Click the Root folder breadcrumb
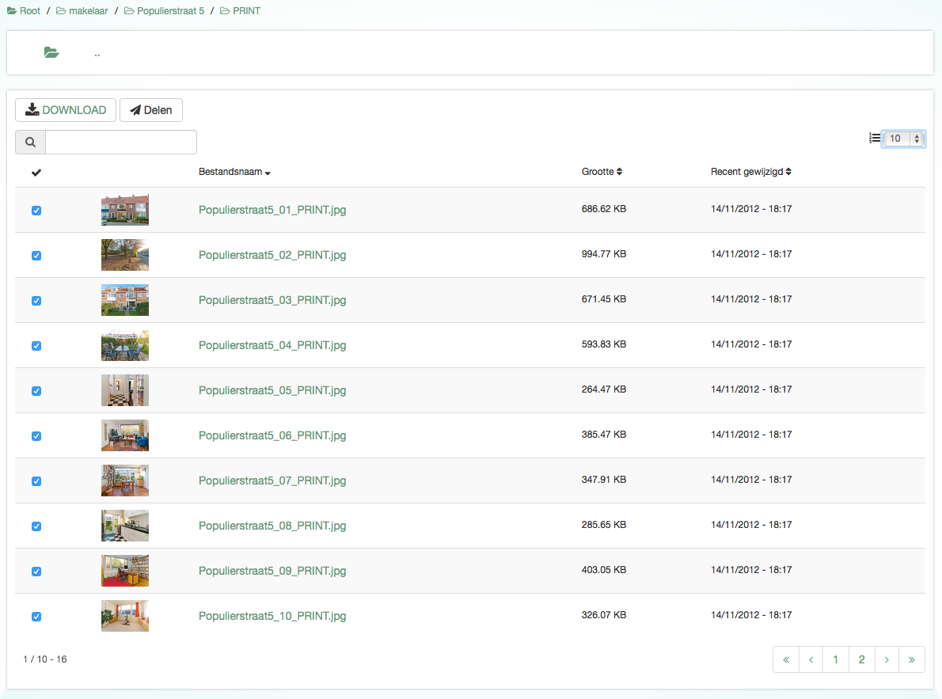 [25, 11]
